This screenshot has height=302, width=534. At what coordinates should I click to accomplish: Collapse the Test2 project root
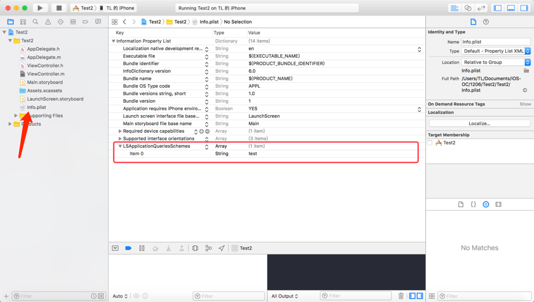click(x=4, y=32)
